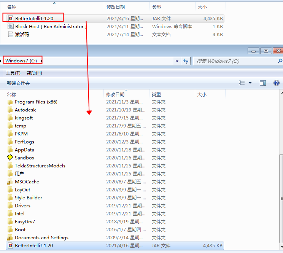
Task: Expand the Windows7 (C:) breadcrumb arrow
Action: click(x=41, y=61)
